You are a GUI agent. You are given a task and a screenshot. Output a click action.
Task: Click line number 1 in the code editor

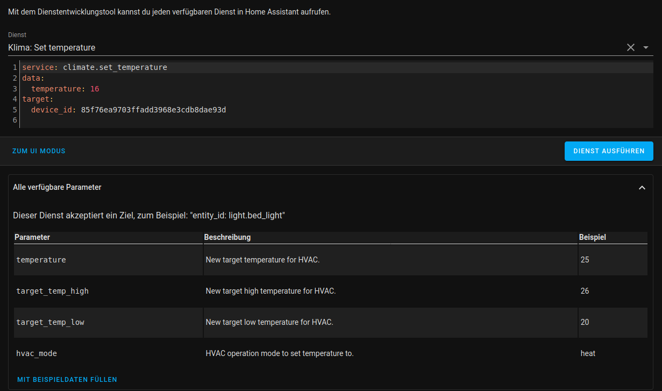(13, 67)
